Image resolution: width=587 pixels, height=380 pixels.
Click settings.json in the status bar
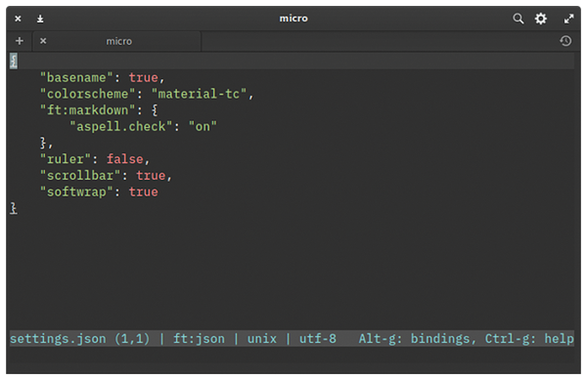tap(58, 339)
